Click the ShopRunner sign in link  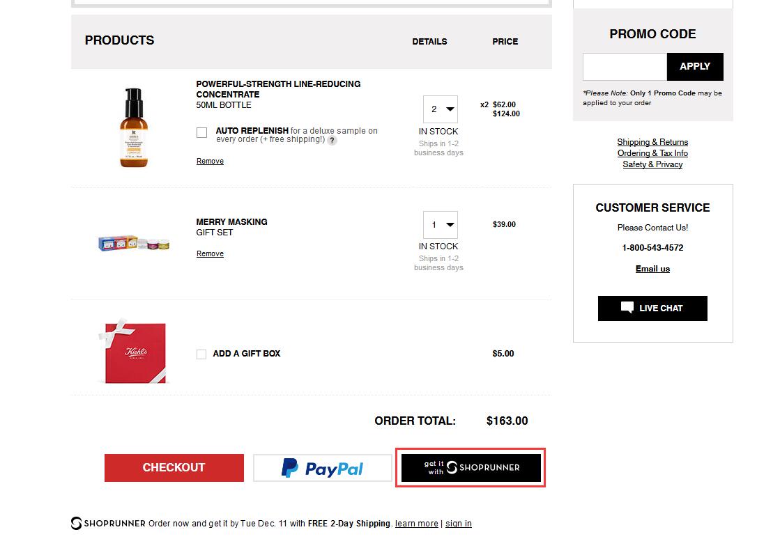coord(459,524)
